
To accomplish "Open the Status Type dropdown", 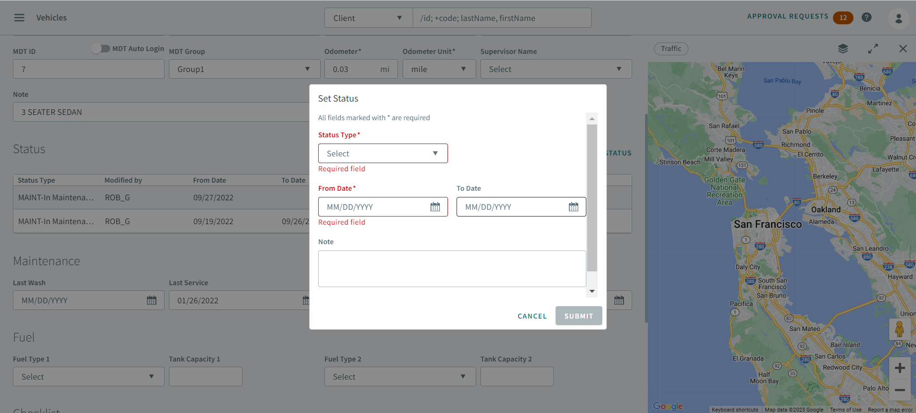I will (x=383, y=154).
